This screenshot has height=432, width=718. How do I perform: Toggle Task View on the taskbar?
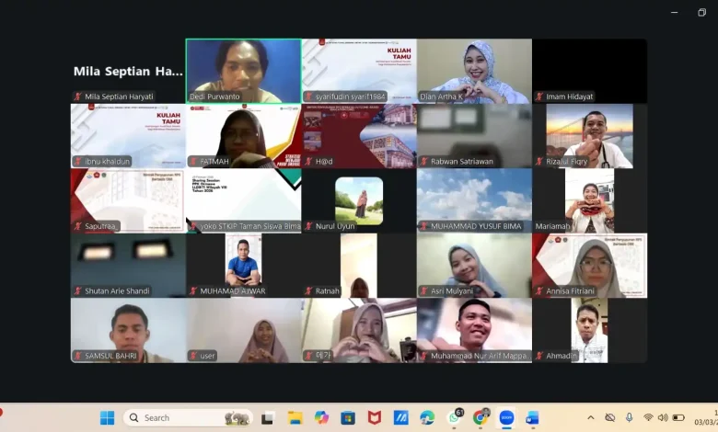(268, 417)
